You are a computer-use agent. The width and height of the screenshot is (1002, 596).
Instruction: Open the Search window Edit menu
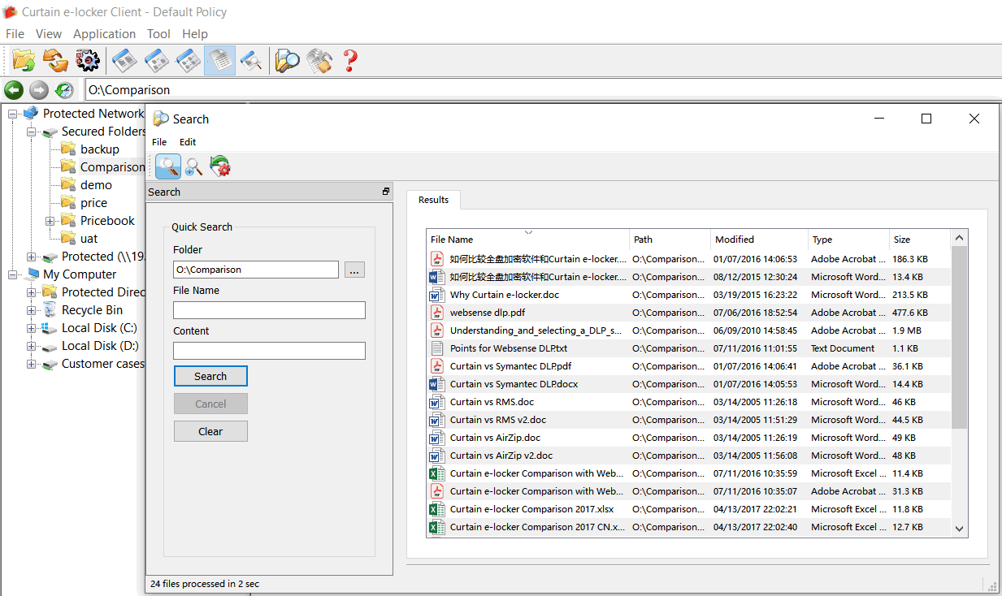click(x=188, y=142)
